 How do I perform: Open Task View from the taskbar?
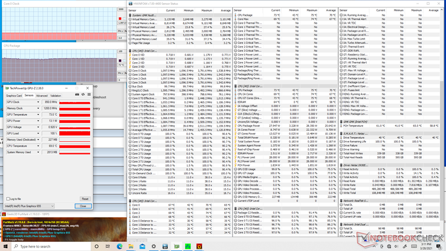(x=108, y=246)
